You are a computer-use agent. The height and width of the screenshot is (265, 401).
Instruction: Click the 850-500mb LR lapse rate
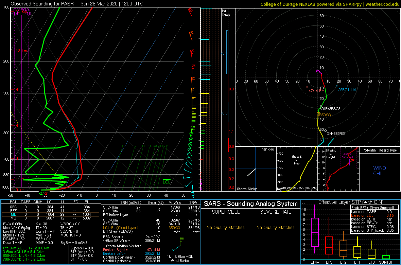[23, 256]
